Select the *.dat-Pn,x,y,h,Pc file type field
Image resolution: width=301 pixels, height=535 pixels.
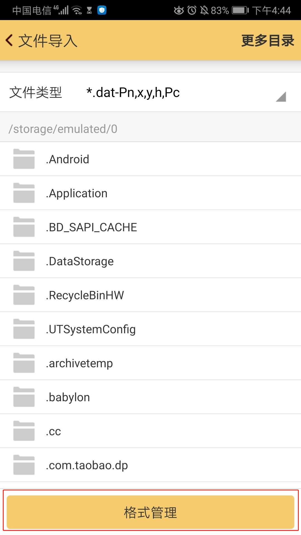click(x=133, y=93)
